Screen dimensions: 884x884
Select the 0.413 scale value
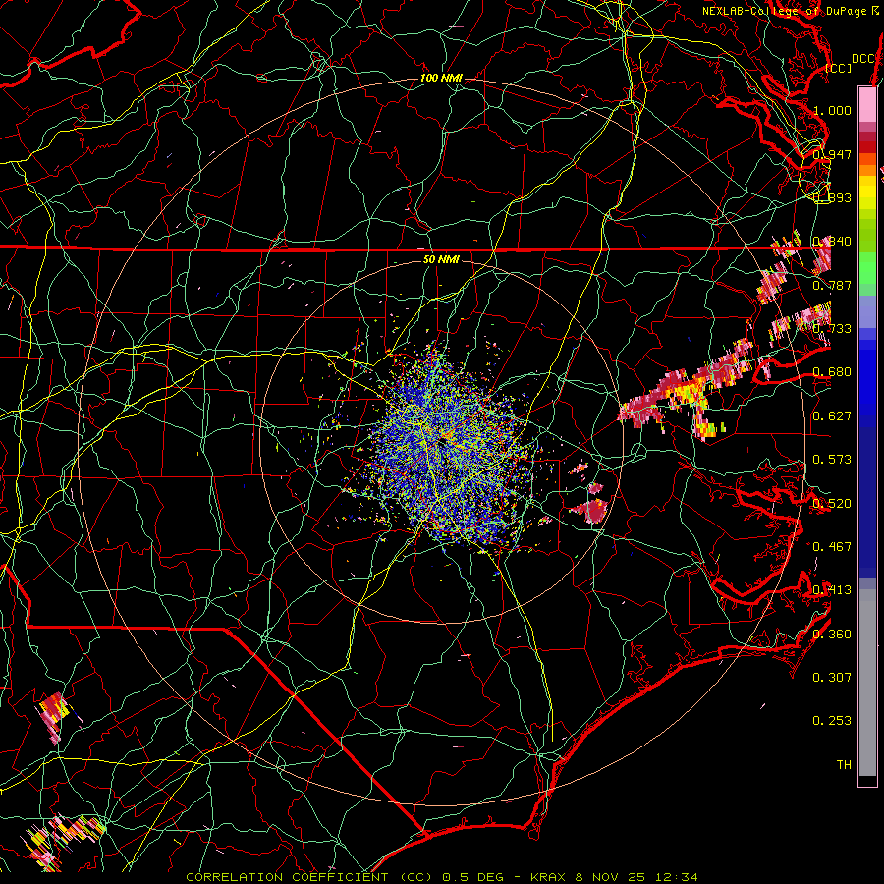[x=832, y=590]
